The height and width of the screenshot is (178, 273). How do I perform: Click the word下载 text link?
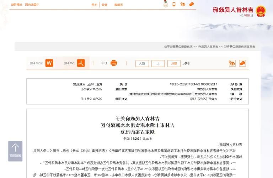click(x=36, y=63)
